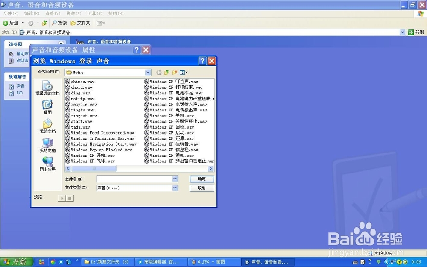Open 工具(T) menu
This screenshot has height=267, width=427.
click(95, 13)
